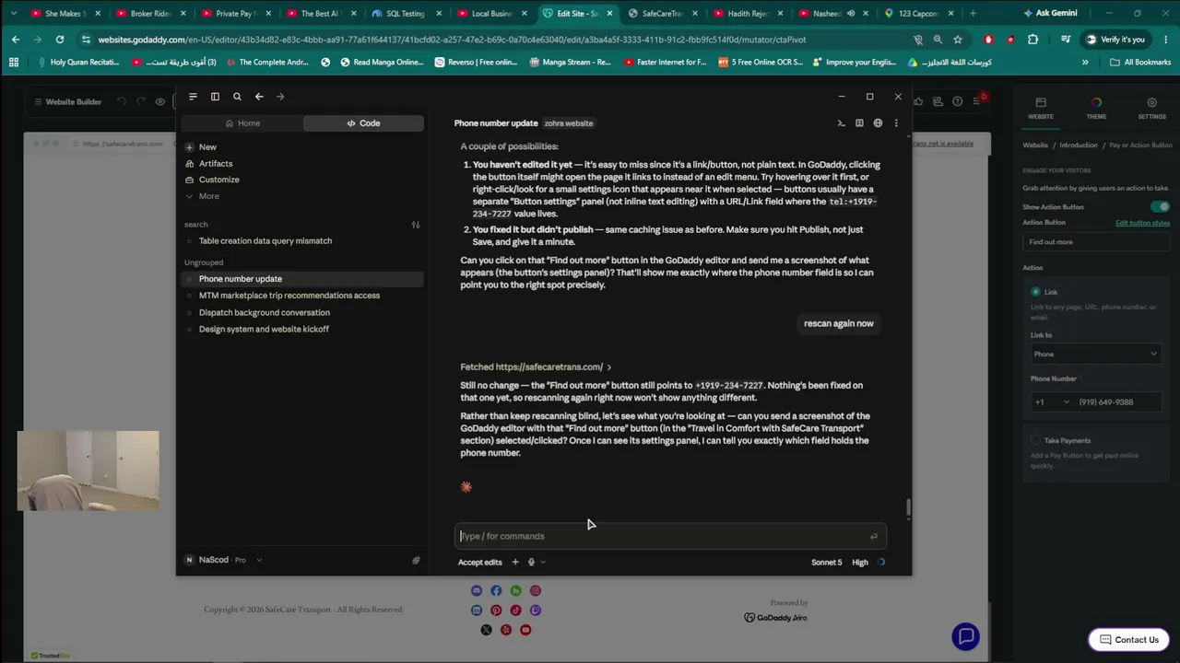The image size is (1180, 663).
Task: Open the High effort selector
Action: 860,563
